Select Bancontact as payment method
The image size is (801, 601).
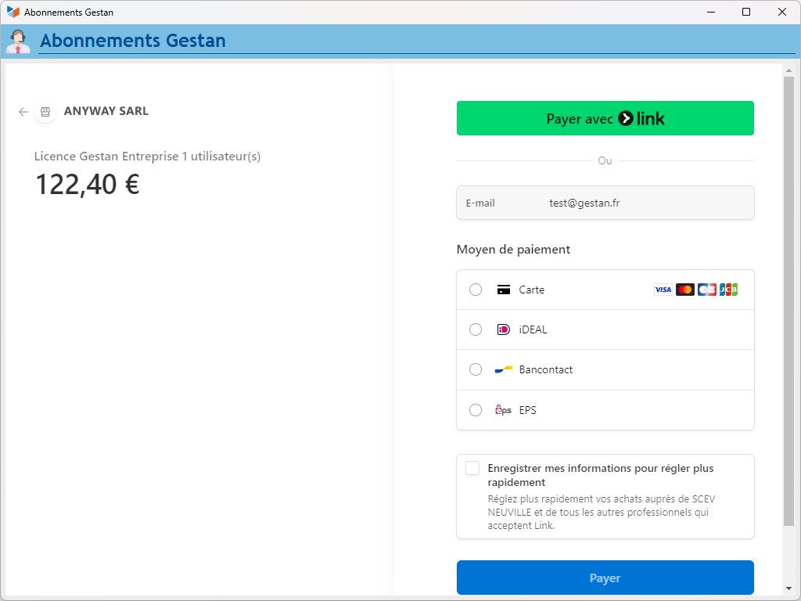pos(476,369)
